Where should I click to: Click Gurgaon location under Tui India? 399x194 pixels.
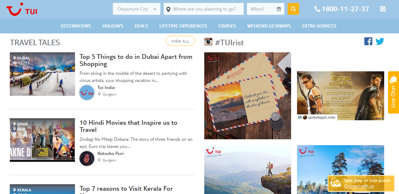click(x=109, y=94)
